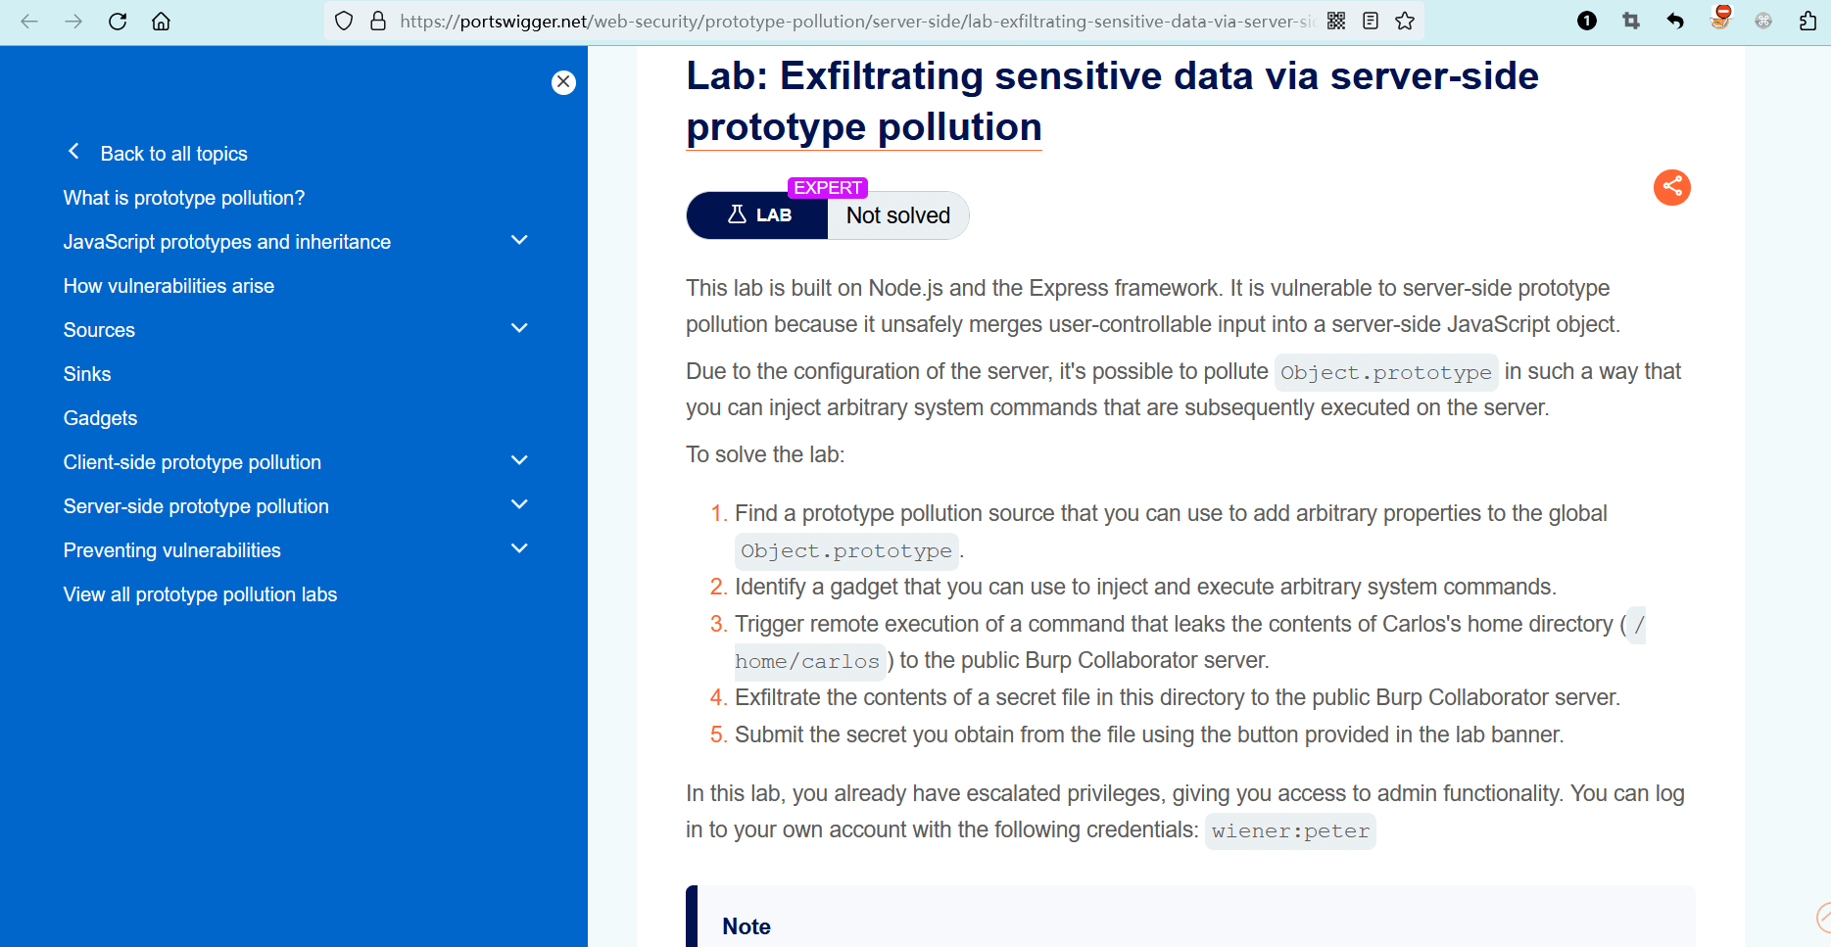Open 'View all prototype pollution labs' link

pos(200,594)
